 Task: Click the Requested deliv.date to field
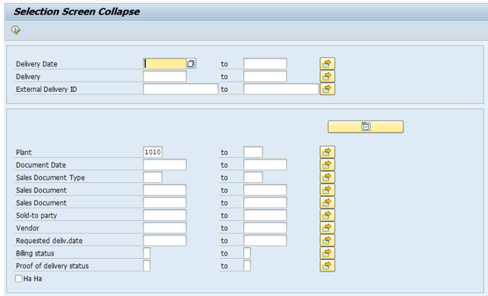[265, 241]
